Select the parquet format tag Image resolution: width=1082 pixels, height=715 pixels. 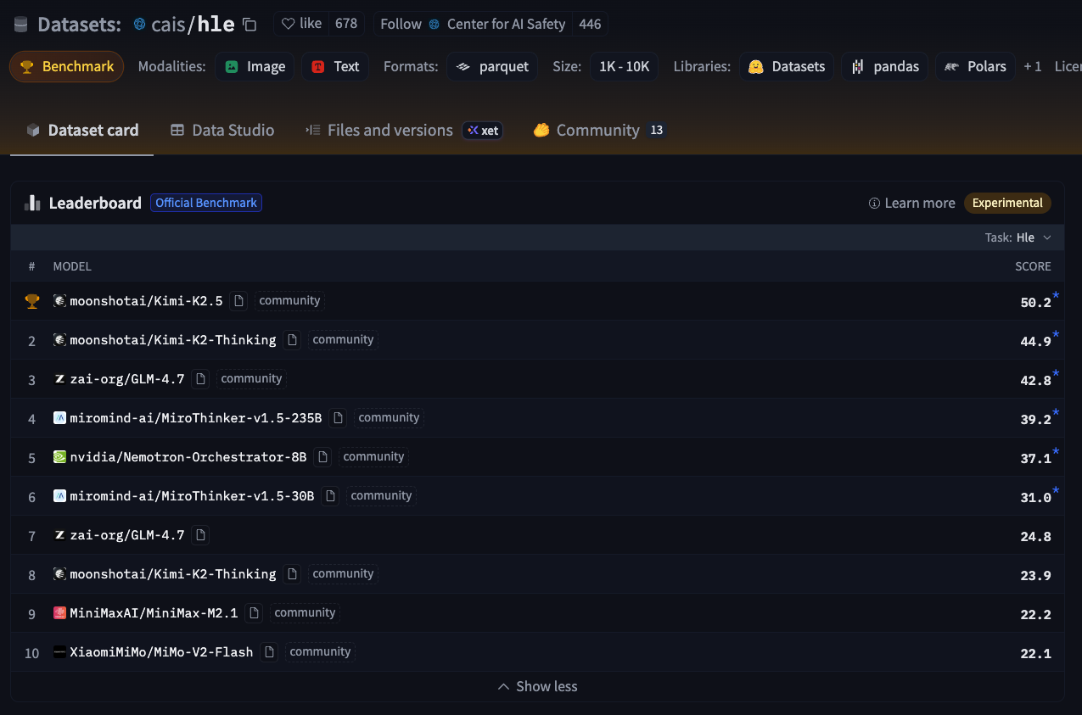492,66
